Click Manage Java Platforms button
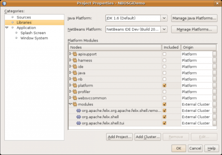The height and width of the screenshot is (155, 222). (x=194, y=18)
